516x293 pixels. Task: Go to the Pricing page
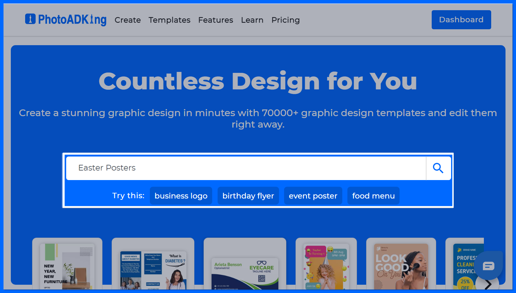pos(286,20)
